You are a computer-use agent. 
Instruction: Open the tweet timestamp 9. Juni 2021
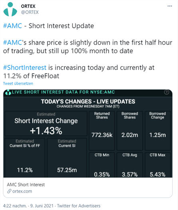point(42,206)
